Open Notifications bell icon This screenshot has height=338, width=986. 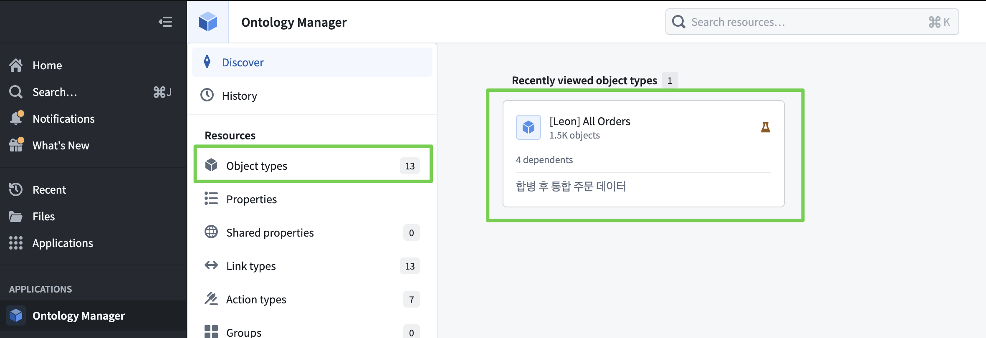[17, 119]
